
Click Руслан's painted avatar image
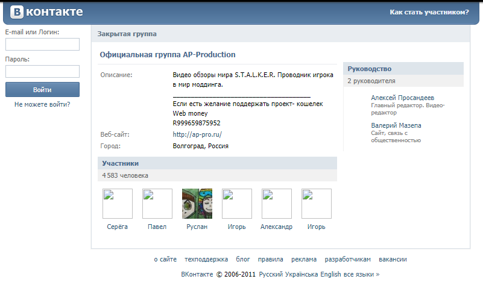[197, 204]
